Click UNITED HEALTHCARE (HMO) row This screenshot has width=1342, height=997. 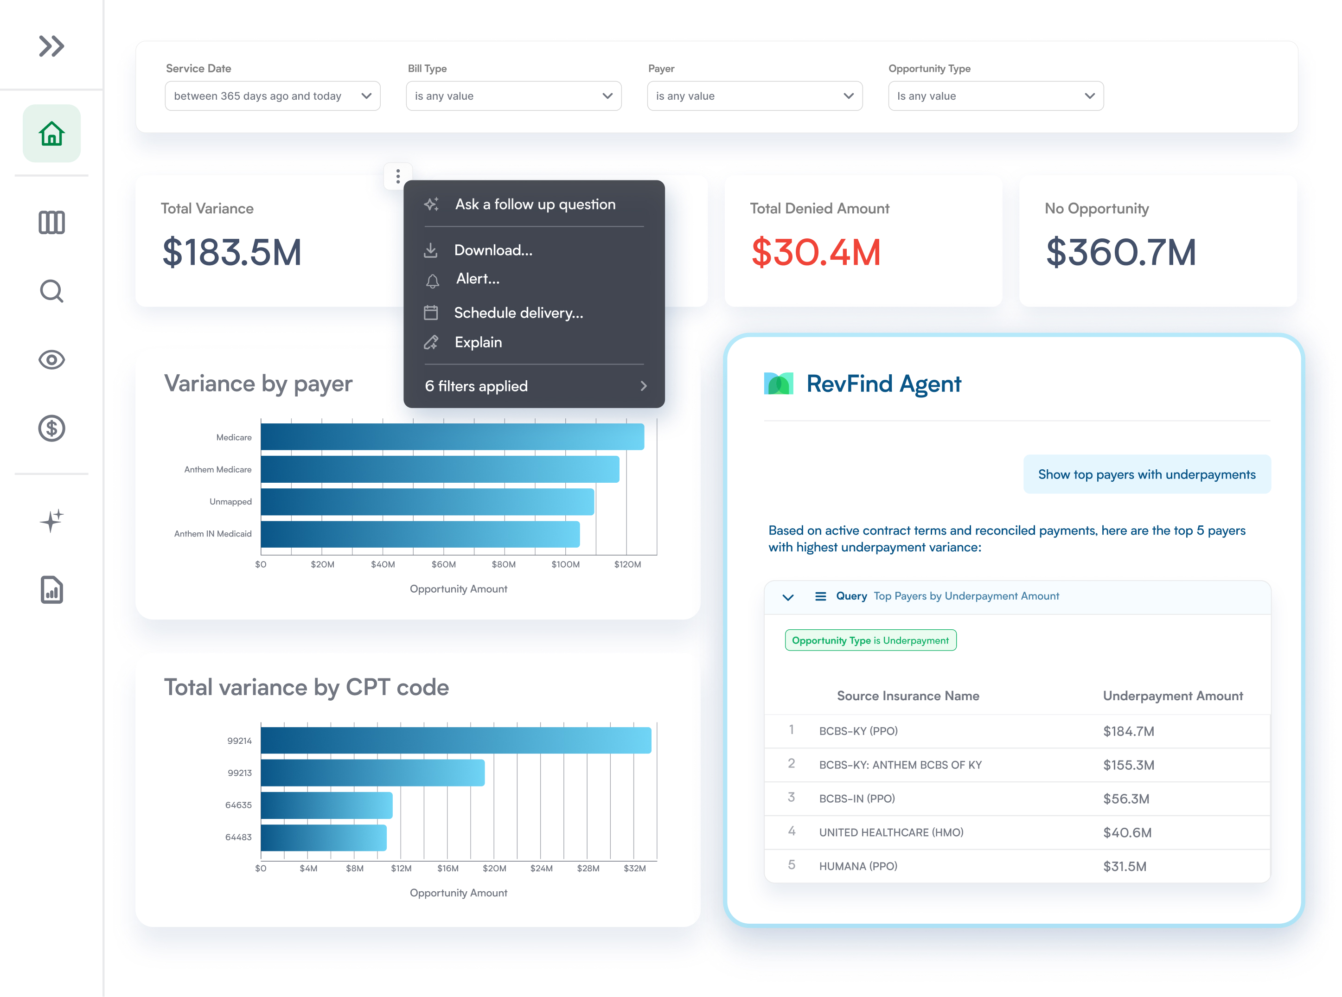coord(1017,832)
